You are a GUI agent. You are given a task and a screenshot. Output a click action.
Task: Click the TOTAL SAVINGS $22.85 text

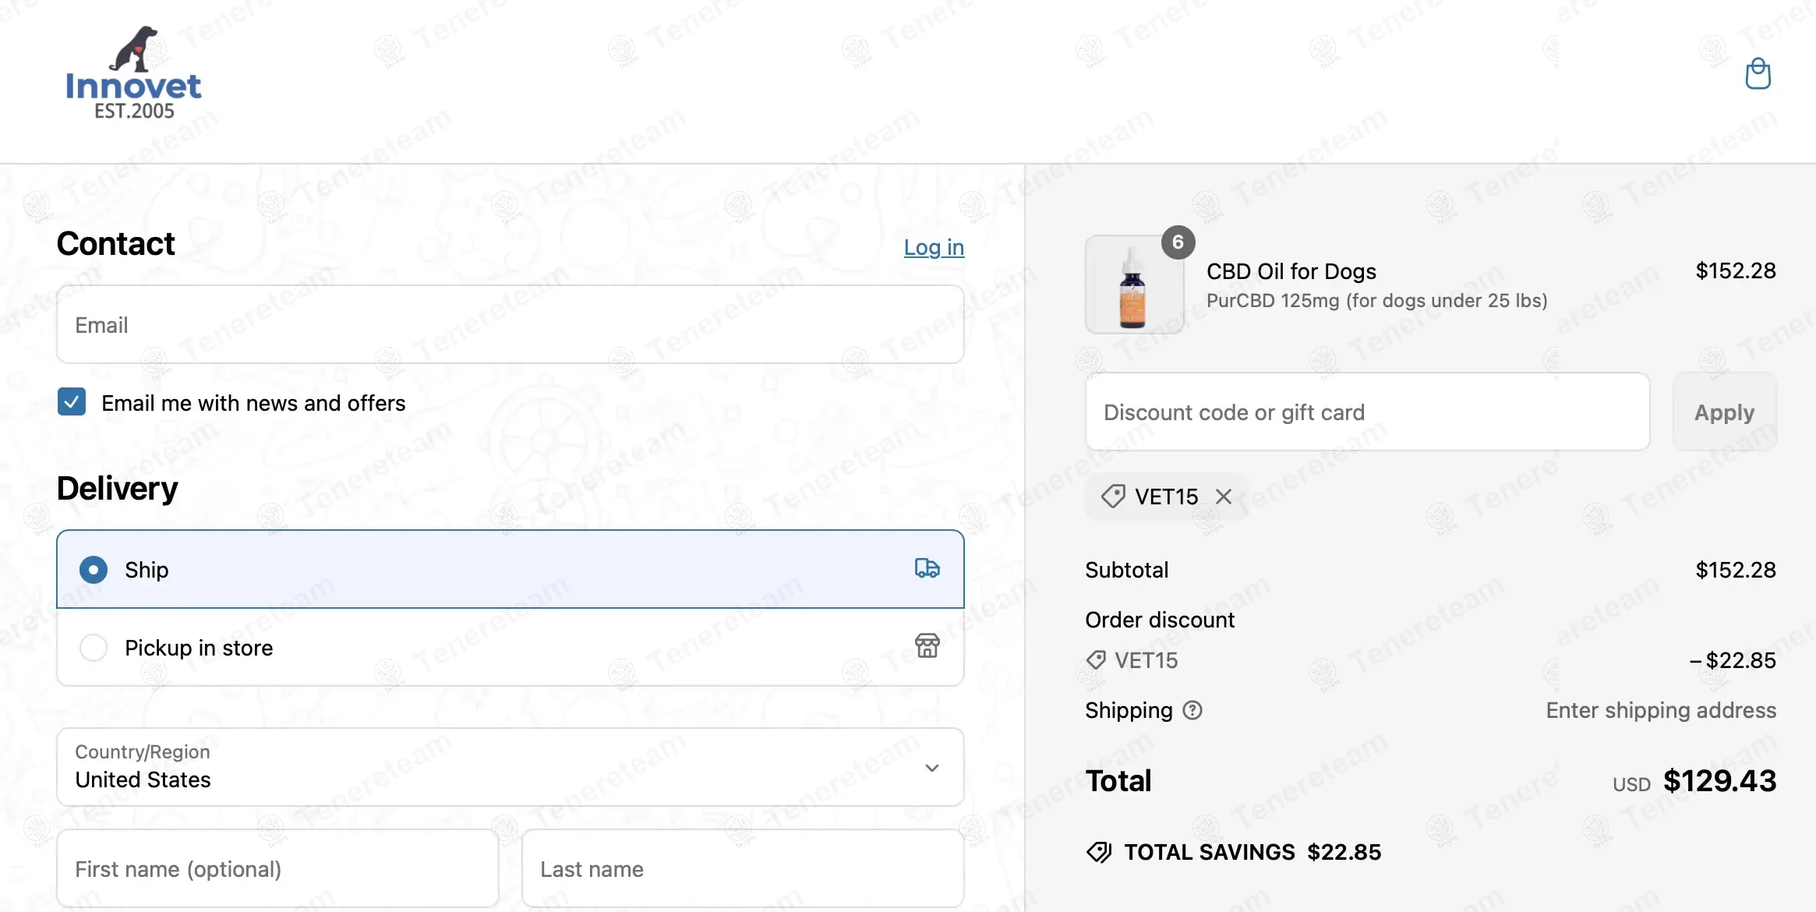tap(1252, 852)
